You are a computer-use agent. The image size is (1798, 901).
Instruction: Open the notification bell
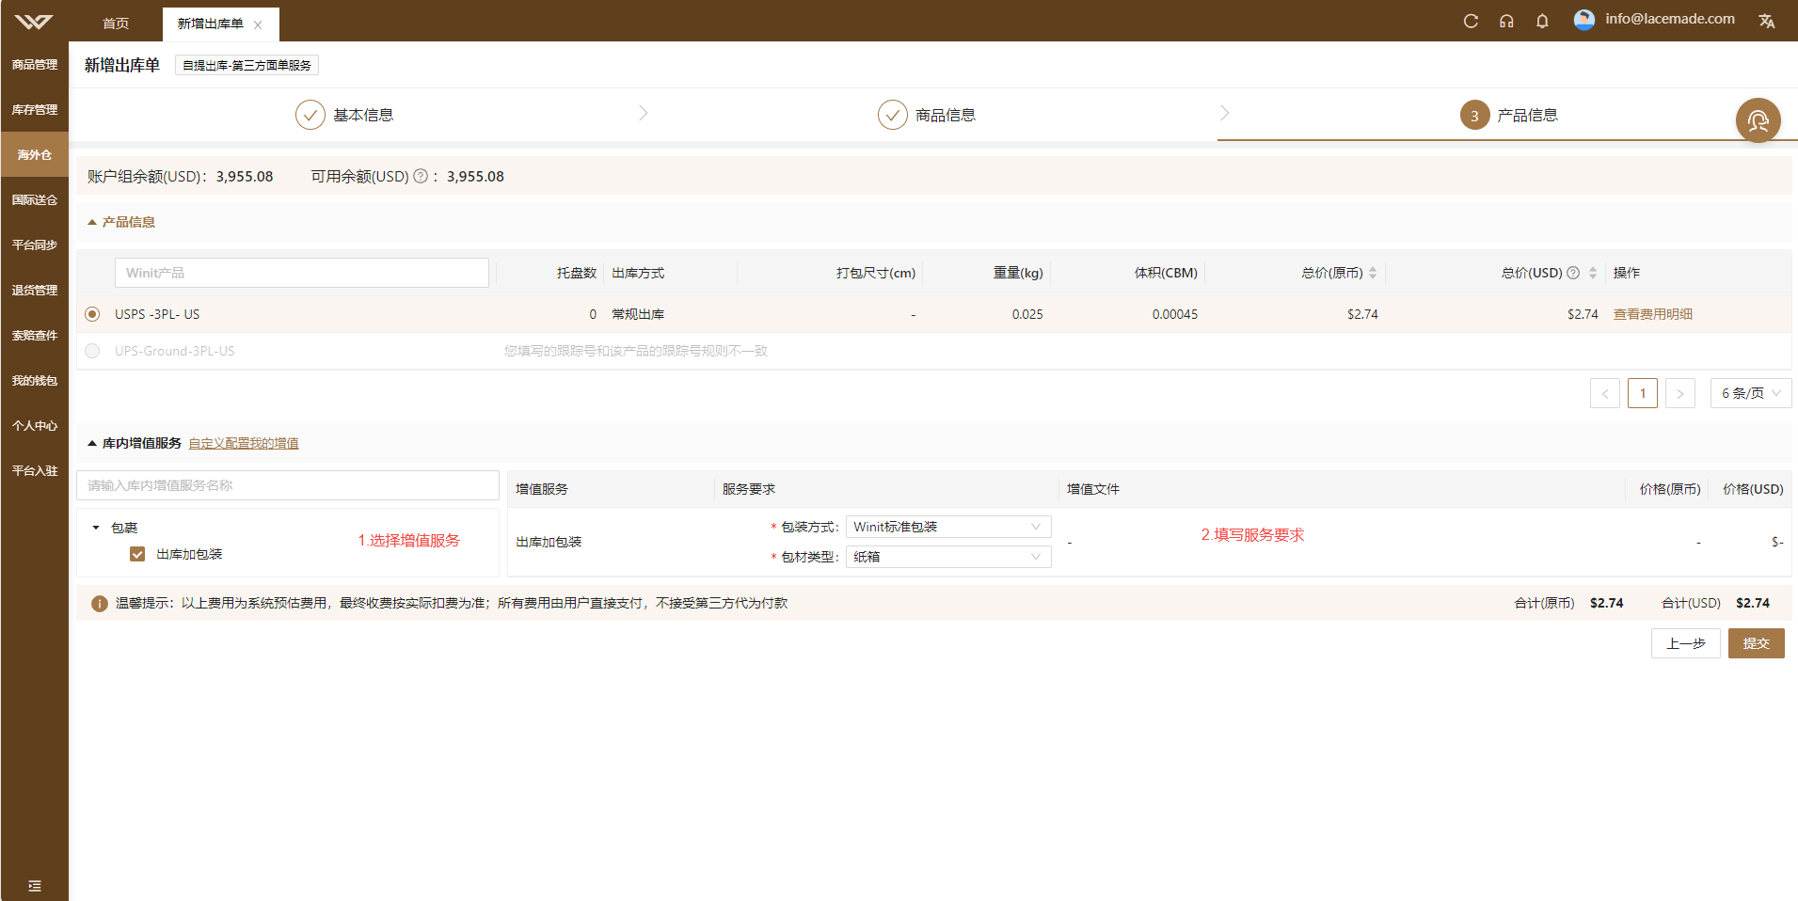point(1542,21)
